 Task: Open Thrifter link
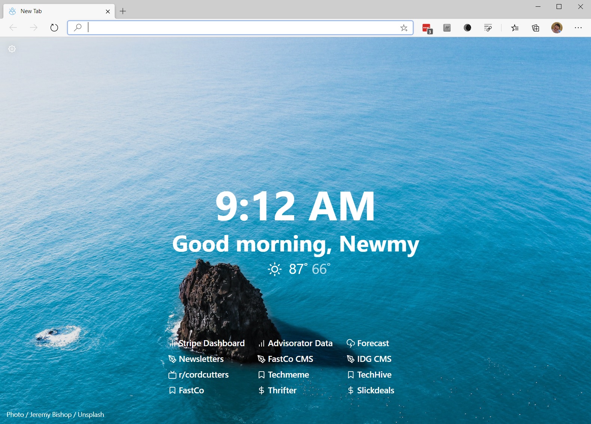click(277, 390)
